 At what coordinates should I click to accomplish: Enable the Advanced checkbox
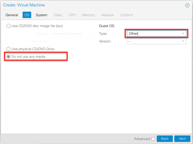pyautogui.click(x=153, y=139)
